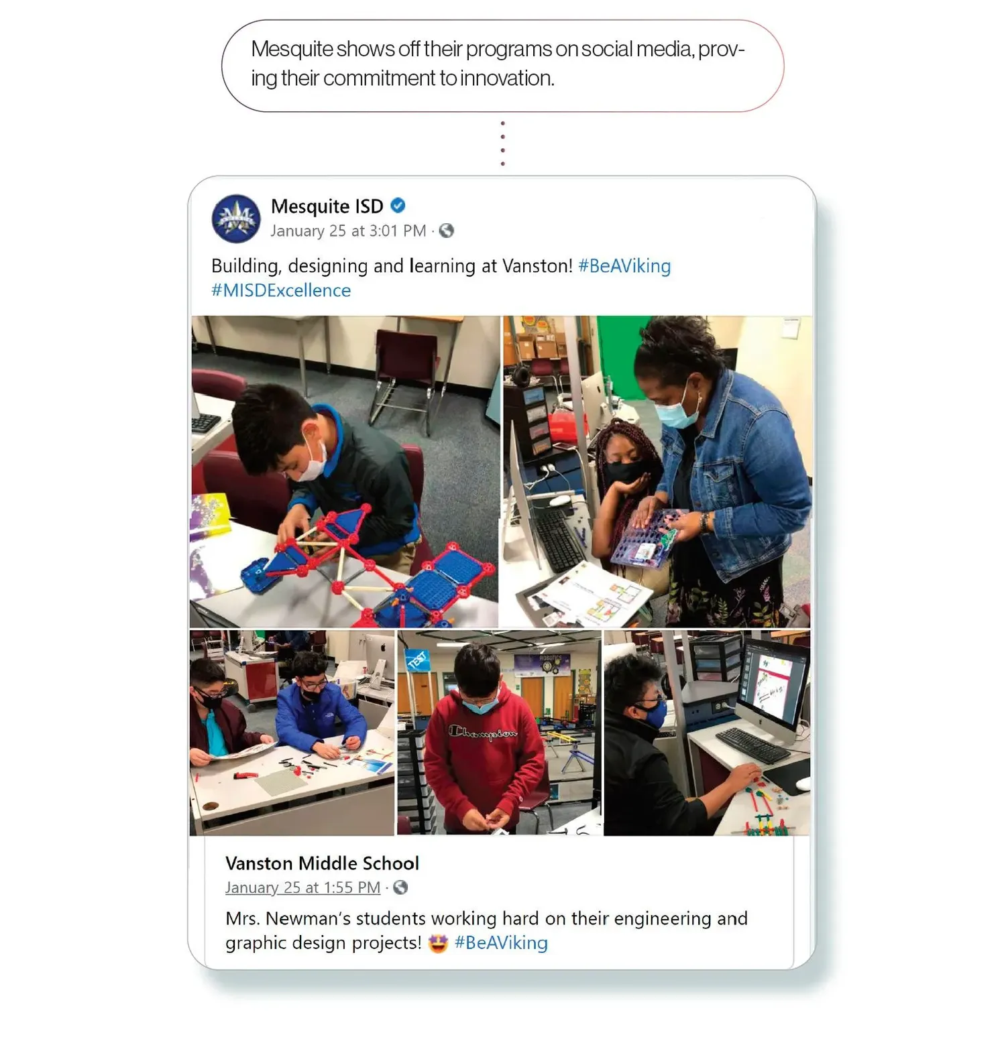Click the #BeAViking hashtag in the shared caption
The image size is (1006, 1047).
(501, 943)
